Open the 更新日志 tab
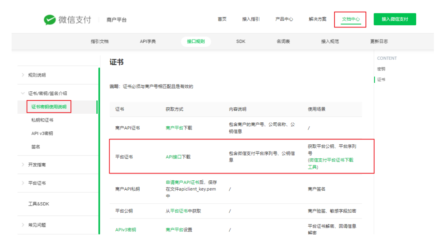Viewport: 436px width, 249px height. (379, 41)
